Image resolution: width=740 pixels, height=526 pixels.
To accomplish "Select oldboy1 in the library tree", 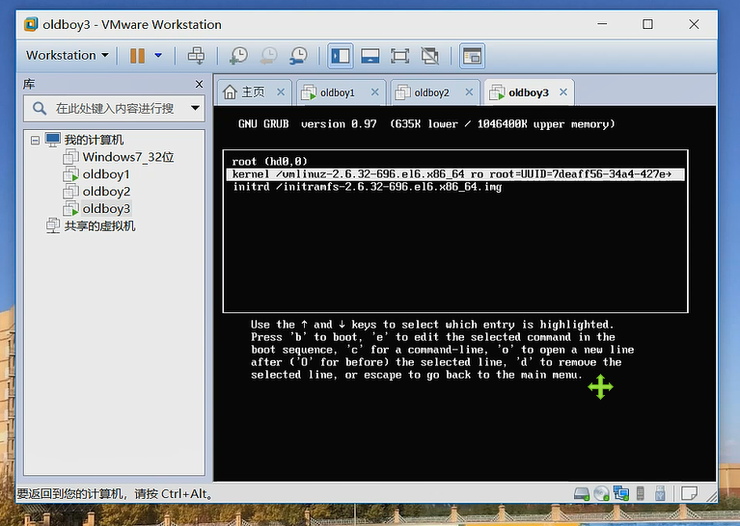I will 106,174.
